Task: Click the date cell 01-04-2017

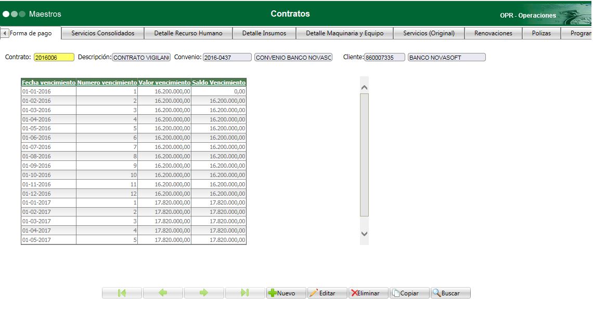Action: pos(48,230)
